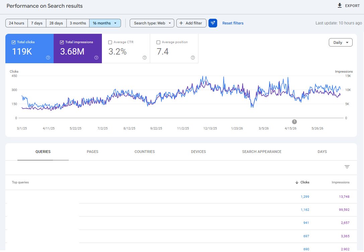Enable the Average position checkbox
364x252 pixels.
tap(158, 42)
